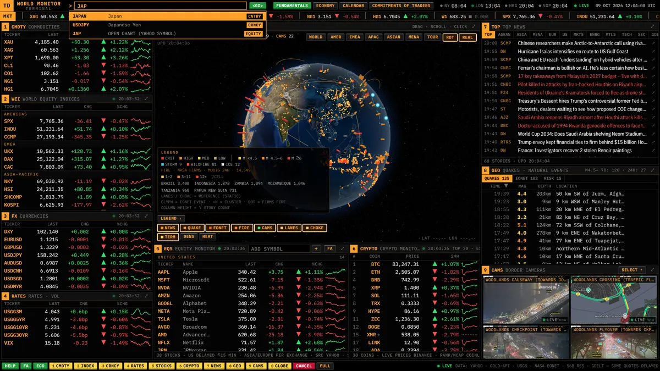This screenshot has height=371, width=660.
Task: Maximize the Rates panel
Action: pyautogui.click(x=146, y=296)
